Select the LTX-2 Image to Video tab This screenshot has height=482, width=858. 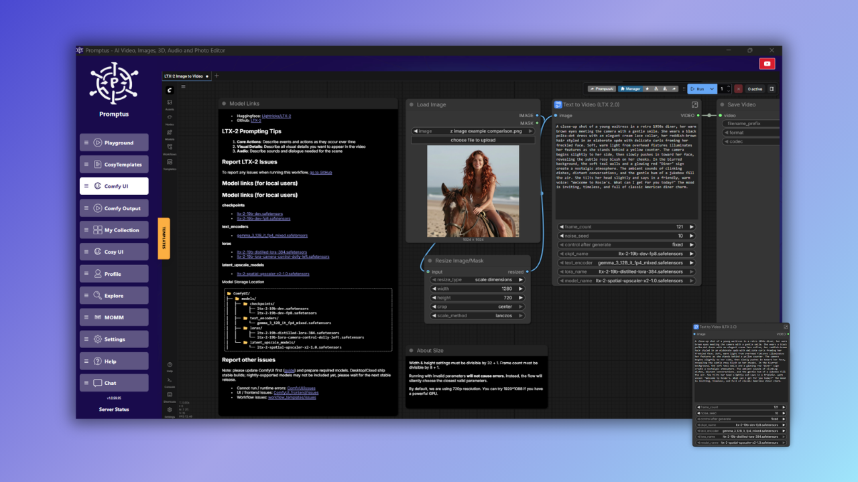(184, 76)
